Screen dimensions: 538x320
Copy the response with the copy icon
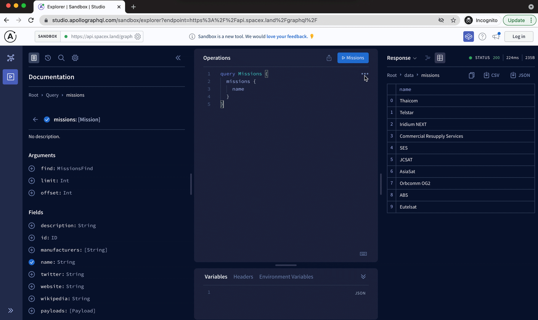(472, 75)
